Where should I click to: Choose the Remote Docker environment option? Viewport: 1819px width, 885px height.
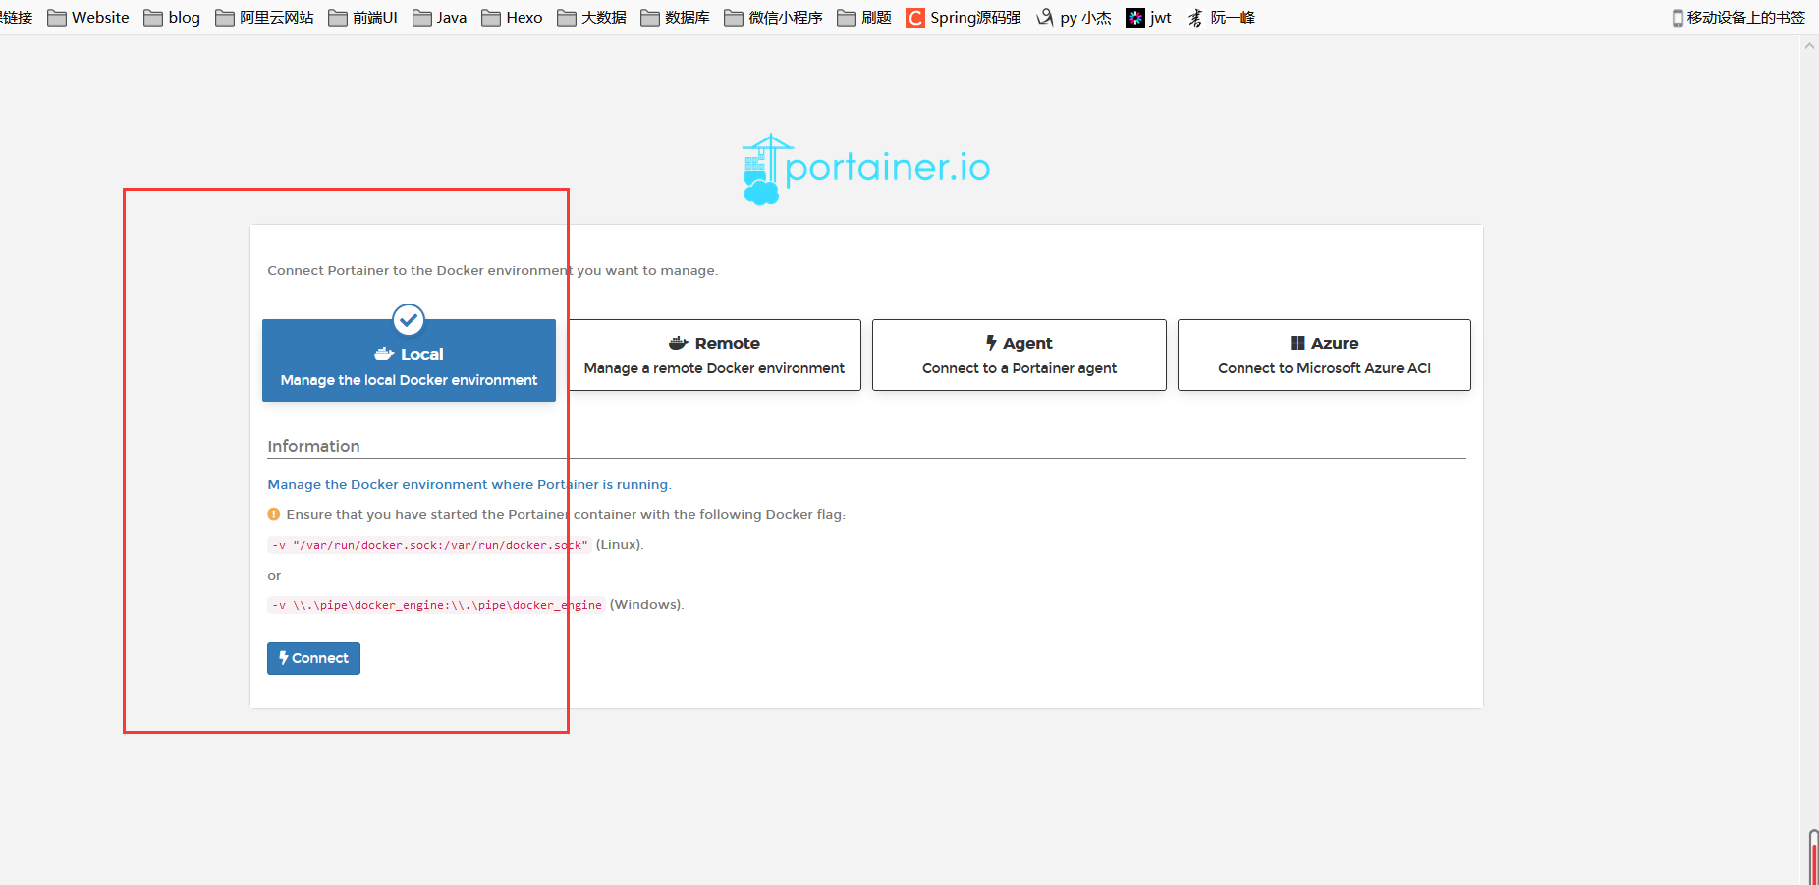[714, 355]
